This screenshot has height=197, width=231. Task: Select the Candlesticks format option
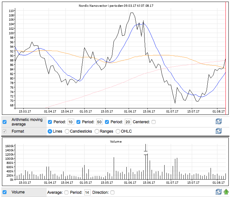click(67, 131)
